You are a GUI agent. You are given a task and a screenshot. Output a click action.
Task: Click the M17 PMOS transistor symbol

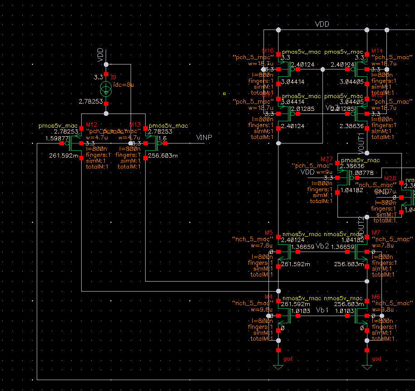[x=288, y=114]
